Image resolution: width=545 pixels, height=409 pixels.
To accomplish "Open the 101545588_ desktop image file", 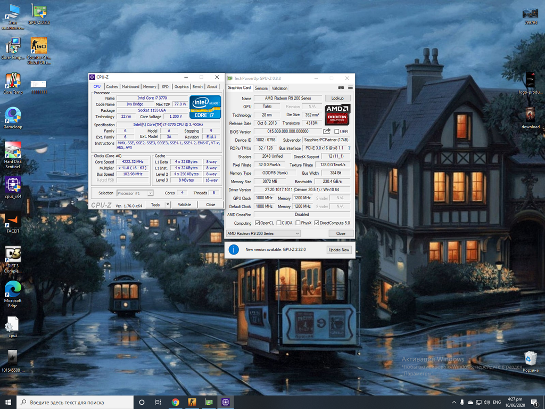I will coord(13,362).
